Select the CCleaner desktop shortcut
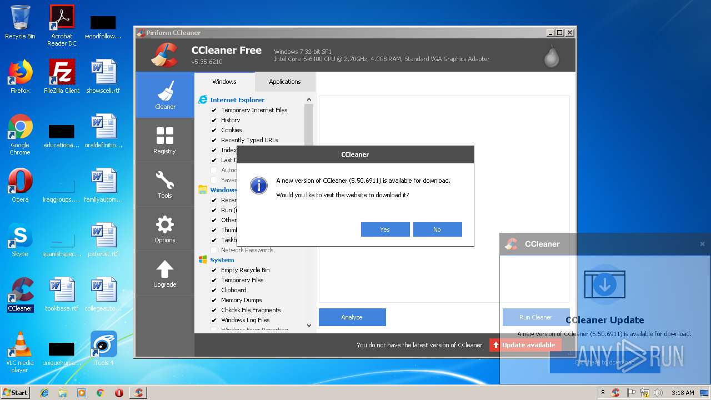This screenshot has width=711, height=400. click(20, 294)
